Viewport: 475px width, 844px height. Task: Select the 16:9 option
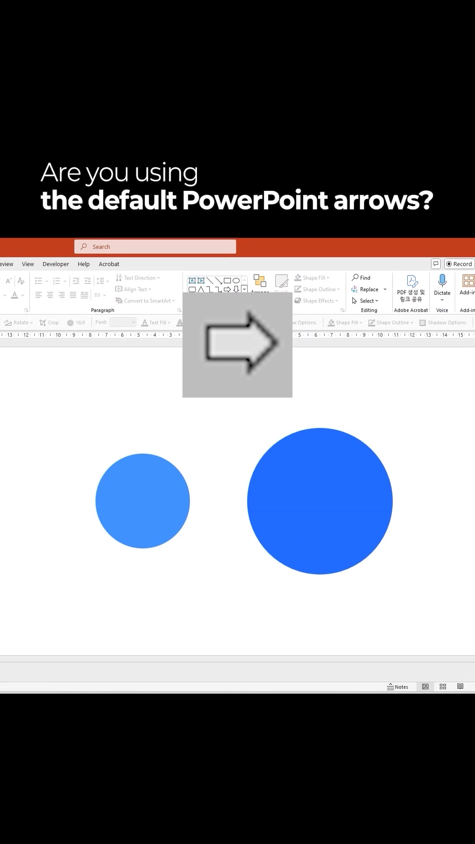[76, 323]
